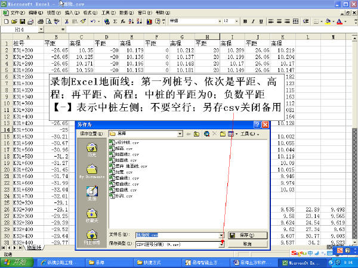Toggle Bold formatting button
The width and height of the screenshot is (358, 268).
point(245,21)
